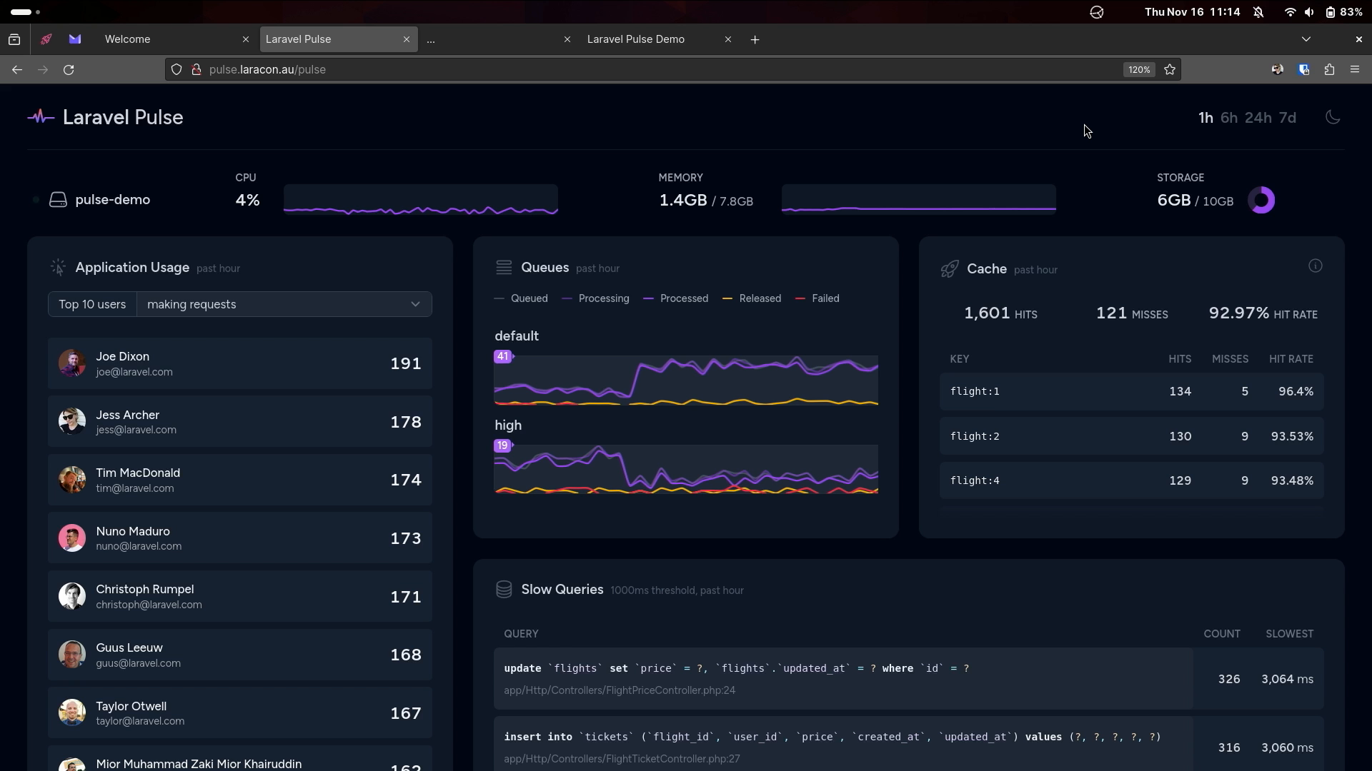Open the making requests dropdown

pyautogui.click(x=284, y=304)
